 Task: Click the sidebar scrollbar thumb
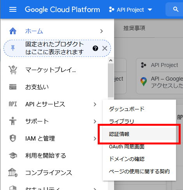pyautogui.click(x=111, y=81)
